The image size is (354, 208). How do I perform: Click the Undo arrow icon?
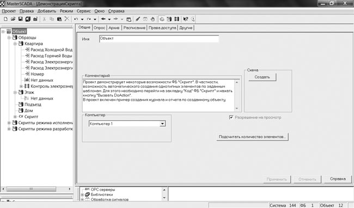pos(76,19)
